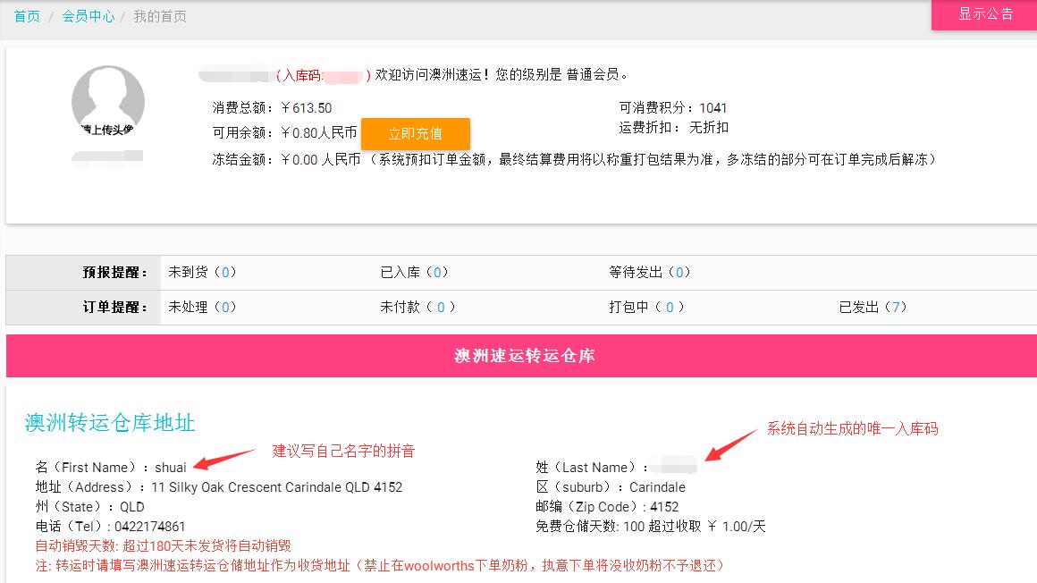Screen dimensions: 1037x583
Task: View 未付款 orders count
Action: (440, 307)
